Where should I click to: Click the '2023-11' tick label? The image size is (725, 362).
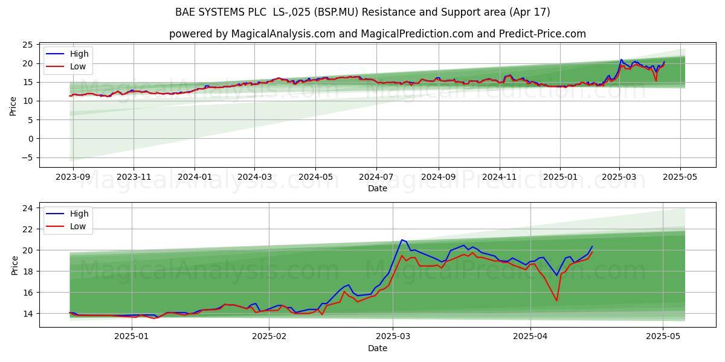tap(134, 177)
